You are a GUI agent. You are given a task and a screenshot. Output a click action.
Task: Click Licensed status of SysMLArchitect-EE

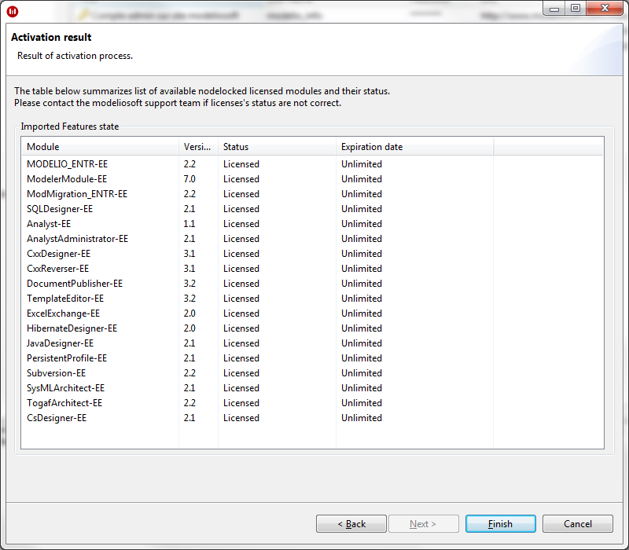(241, 387)
